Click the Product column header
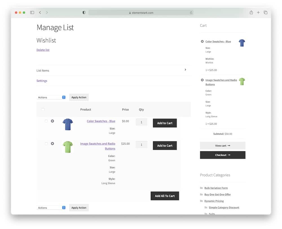 click(x=86, y=109)
